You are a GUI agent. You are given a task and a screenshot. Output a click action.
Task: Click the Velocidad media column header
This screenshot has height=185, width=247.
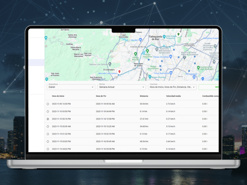pos(173,96)
